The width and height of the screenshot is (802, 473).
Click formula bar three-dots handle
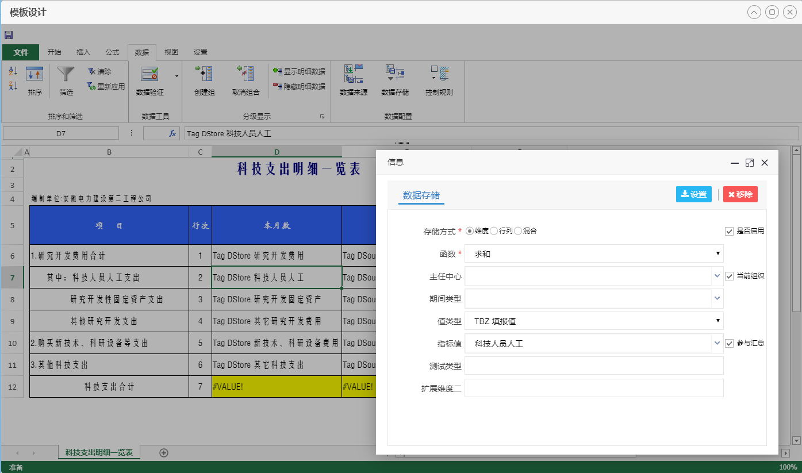131,133
